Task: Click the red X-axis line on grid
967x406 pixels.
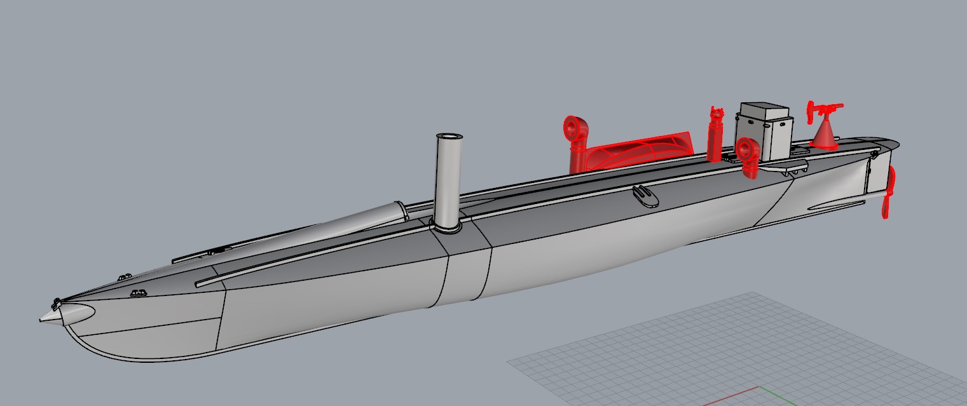Action: (732, 396)
